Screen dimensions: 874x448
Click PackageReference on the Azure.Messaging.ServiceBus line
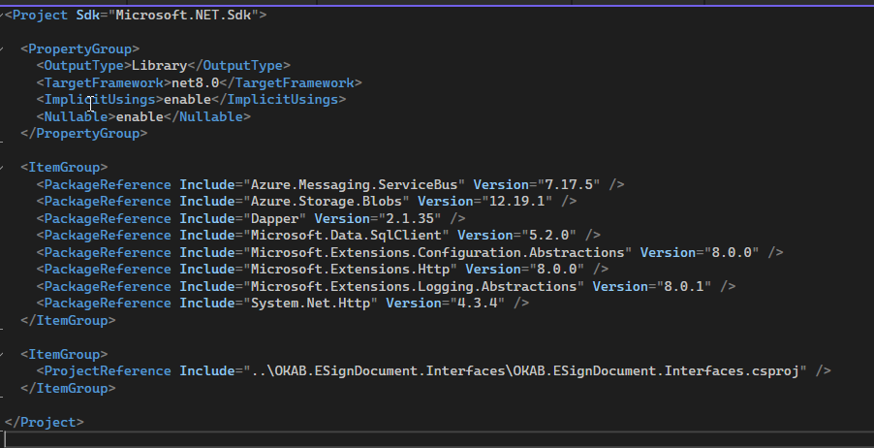click(108, 184)
